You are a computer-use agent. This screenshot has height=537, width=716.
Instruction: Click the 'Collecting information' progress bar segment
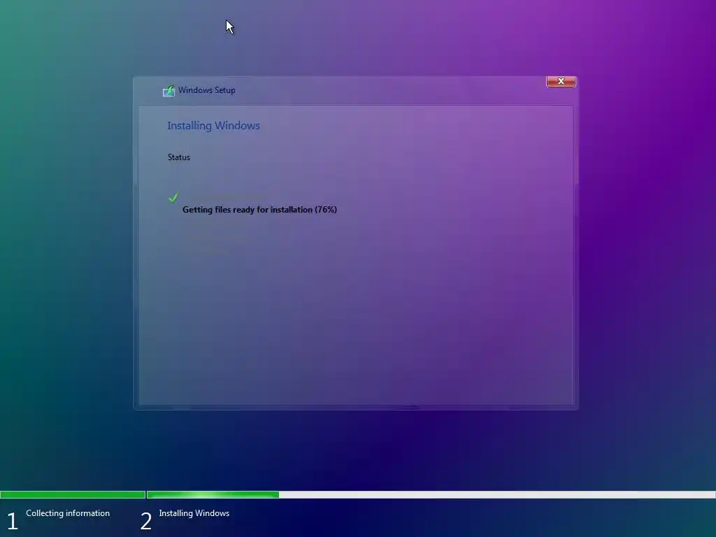click(73, 494)
